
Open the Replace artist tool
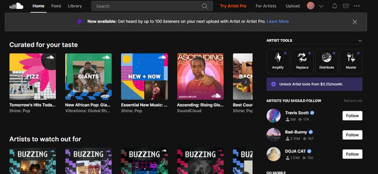tap(302, 61)
